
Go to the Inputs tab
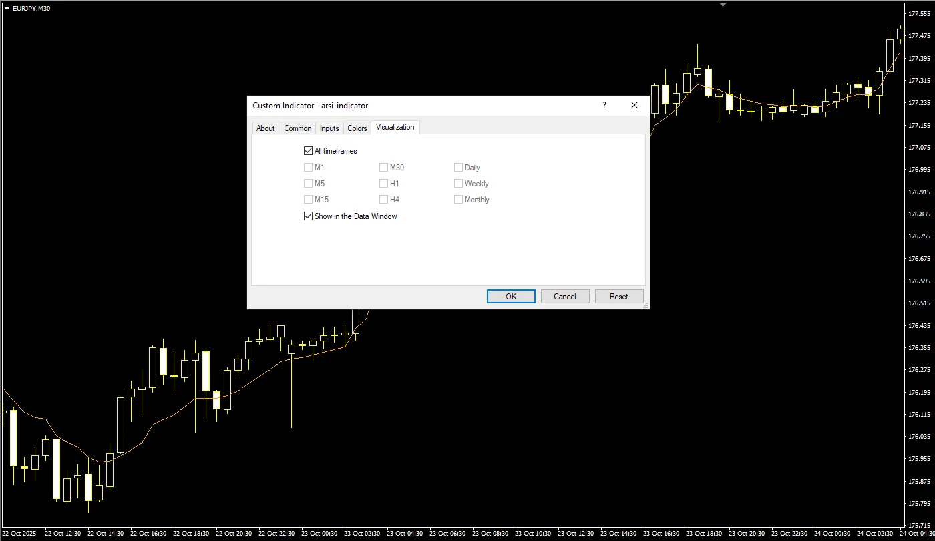click(x=329, y=128)
